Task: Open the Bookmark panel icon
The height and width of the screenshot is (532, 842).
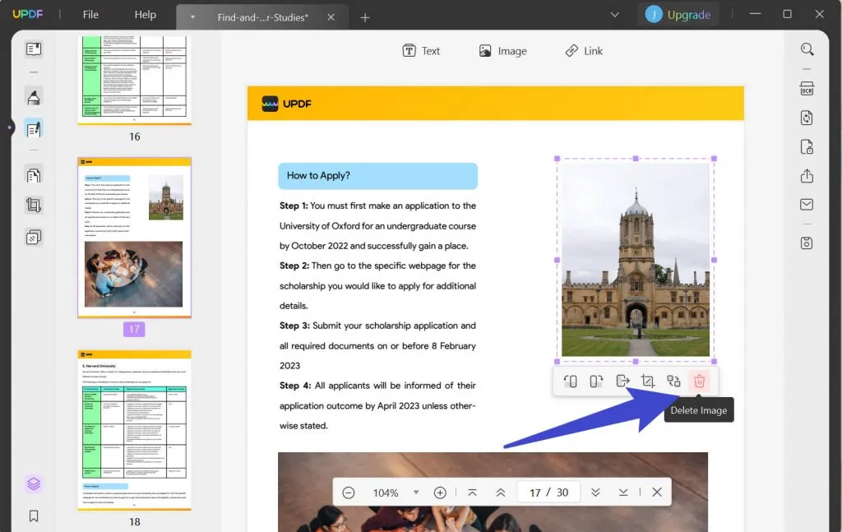Action: (x=34, y=516)
